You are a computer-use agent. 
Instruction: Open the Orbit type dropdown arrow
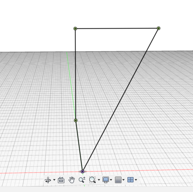click(x=54, y=180)
